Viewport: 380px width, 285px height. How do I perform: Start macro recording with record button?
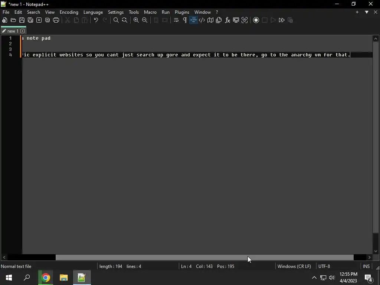(256, 20)
